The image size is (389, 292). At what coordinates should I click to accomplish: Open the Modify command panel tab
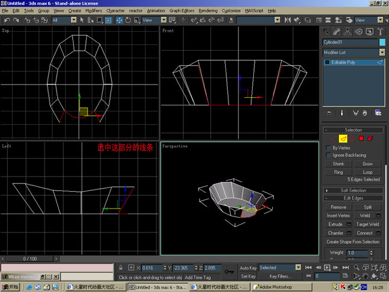coord(337,32)
